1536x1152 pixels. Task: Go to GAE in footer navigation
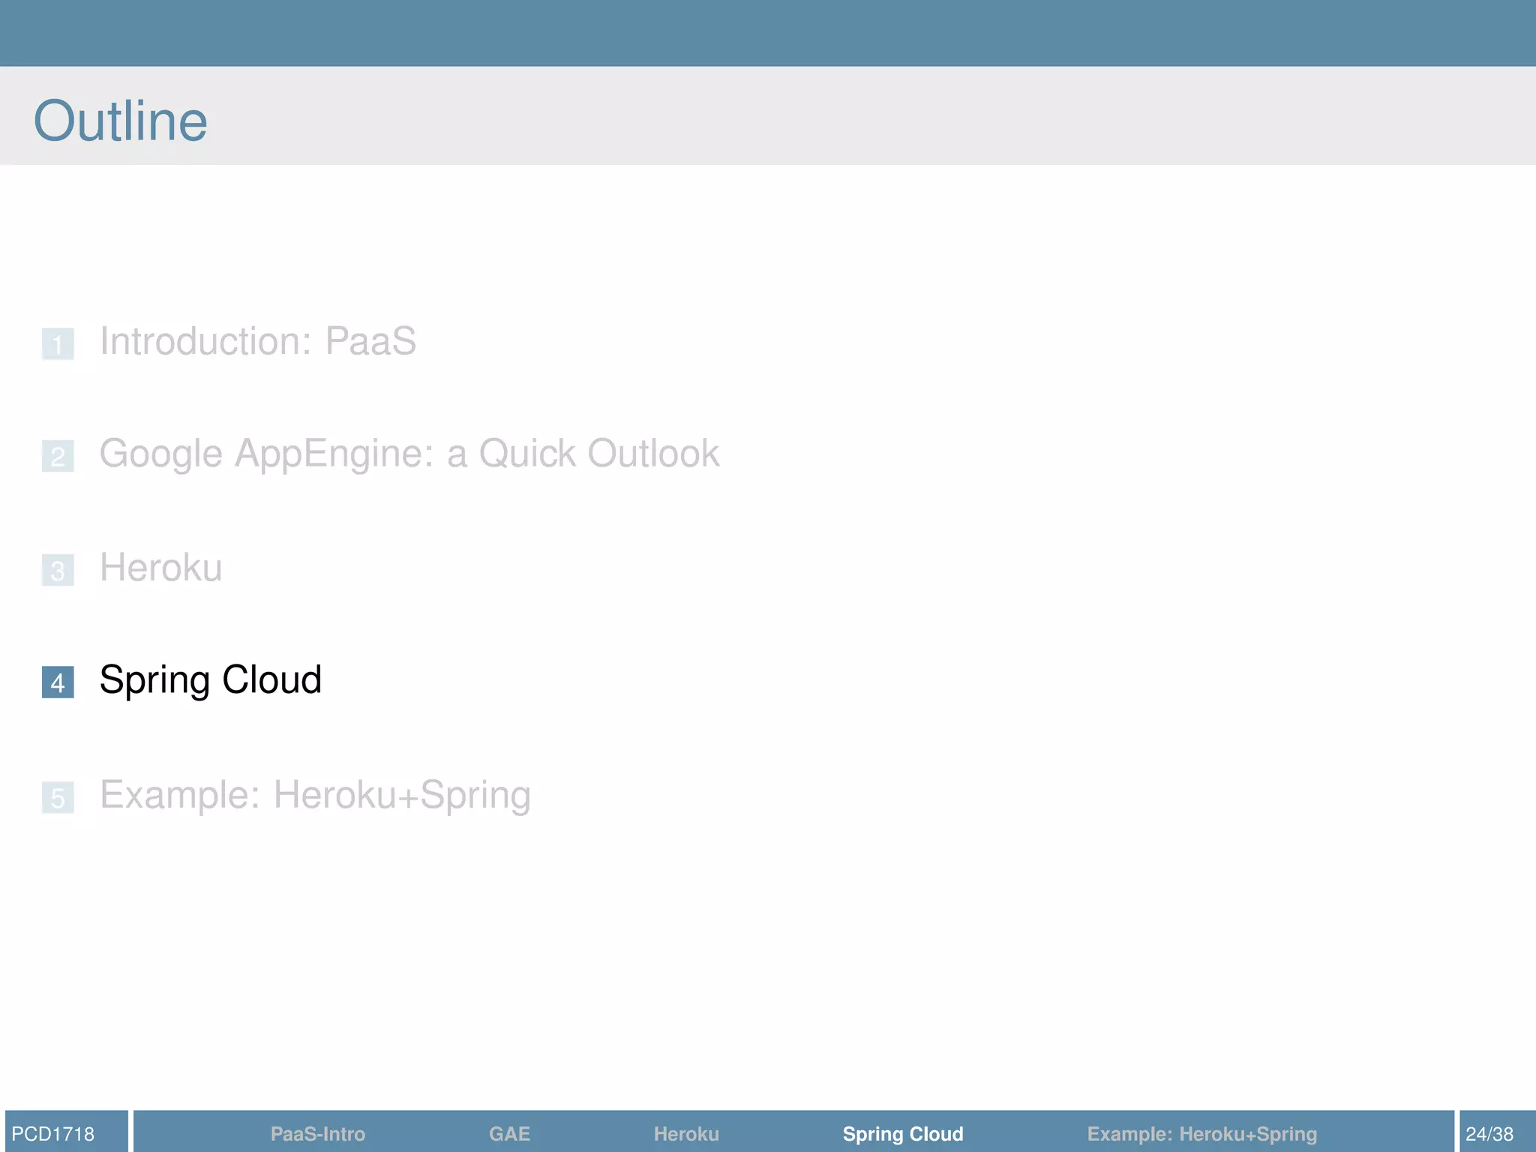pos(509,1134)
